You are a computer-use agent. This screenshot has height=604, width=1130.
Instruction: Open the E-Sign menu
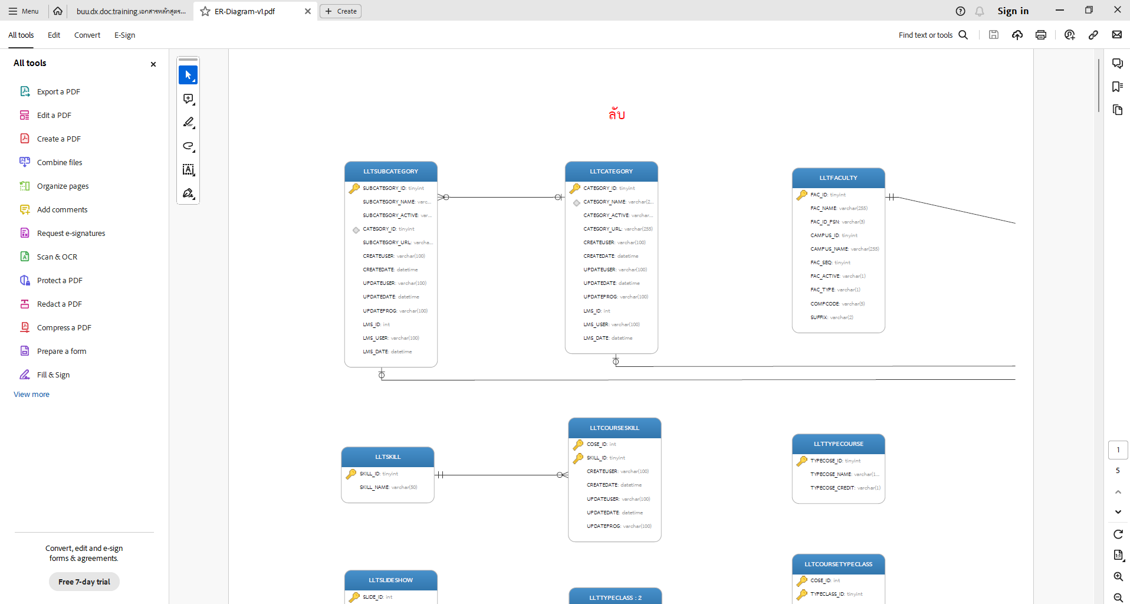click(124, 35)
